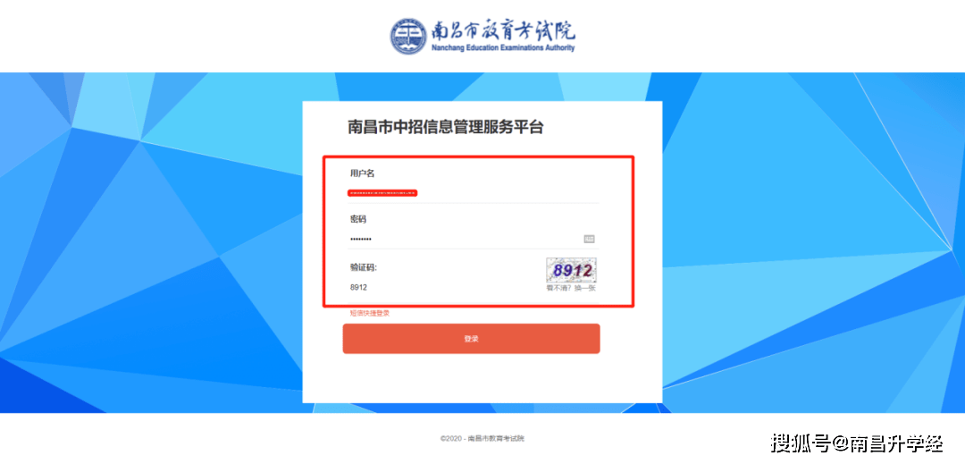Click the 用户名 field label

pyautogui.click(x=363, y=173)
